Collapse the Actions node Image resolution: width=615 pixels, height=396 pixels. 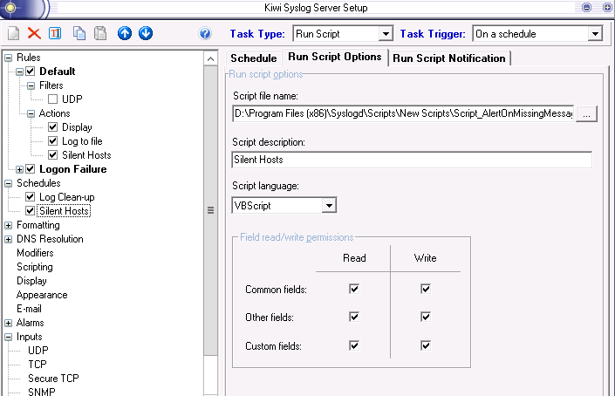pos(31,113)
